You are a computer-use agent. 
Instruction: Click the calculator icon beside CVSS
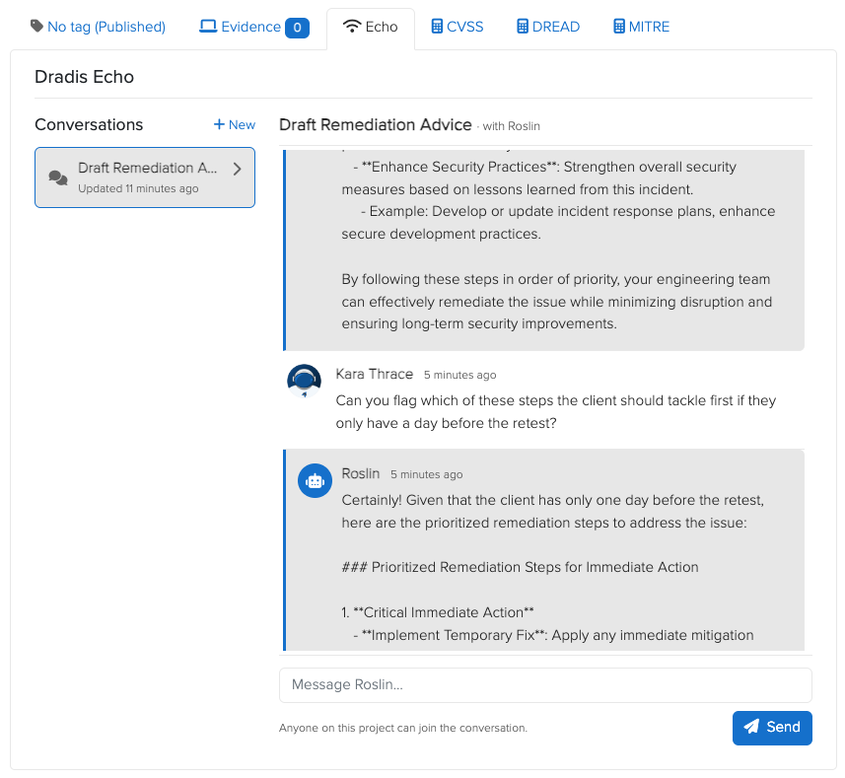pyautogui.click(x=437, y=27)
